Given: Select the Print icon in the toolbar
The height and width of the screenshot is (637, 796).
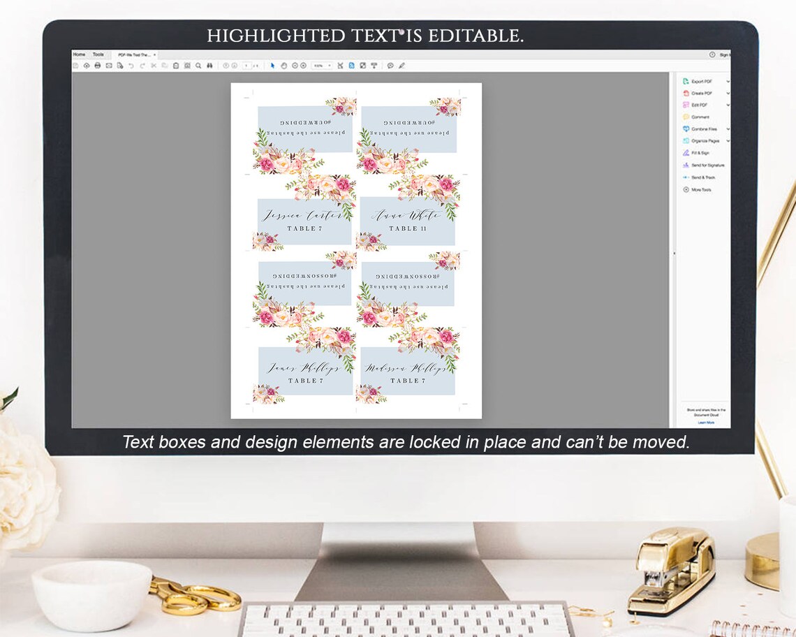Looking at the screenshot, I should coord(97,66).
